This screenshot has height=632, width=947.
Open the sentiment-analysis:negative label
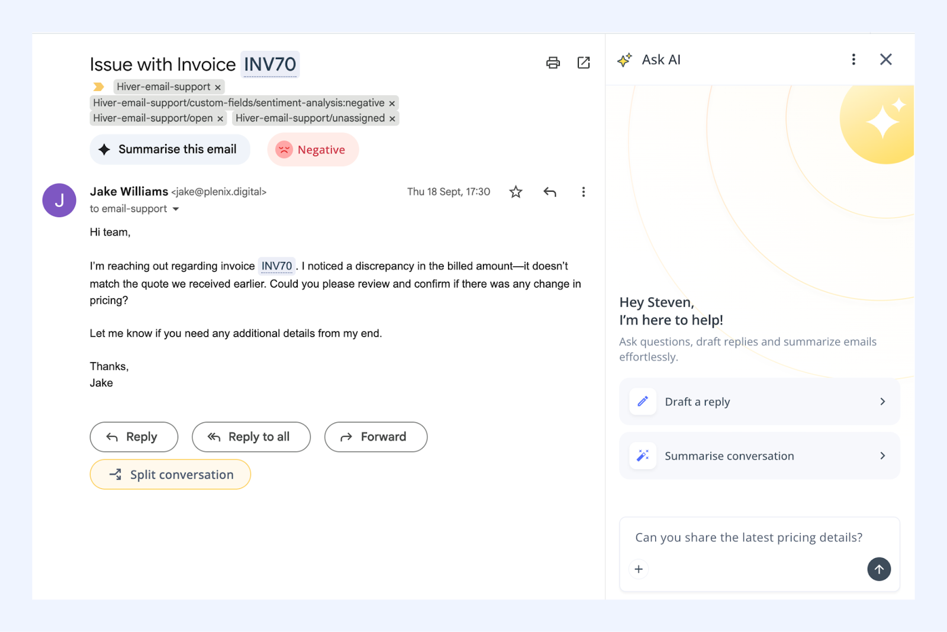pyautogui.click(x=239, y=103)
